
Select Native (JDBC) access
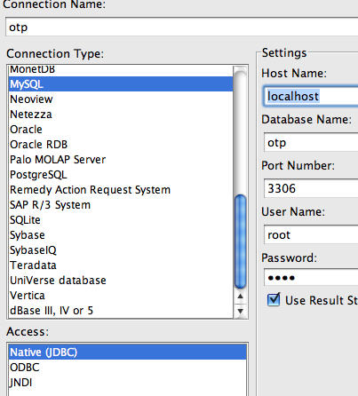(x=127, y=352)
